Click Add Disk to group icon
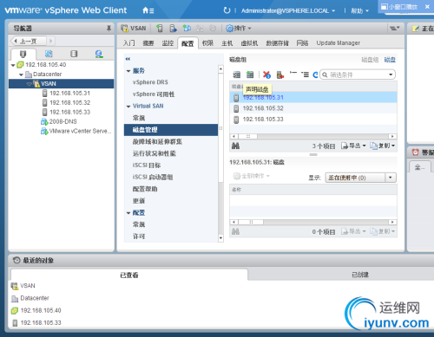The width and height of the screenshot is (434, 337). pos(280,75)
